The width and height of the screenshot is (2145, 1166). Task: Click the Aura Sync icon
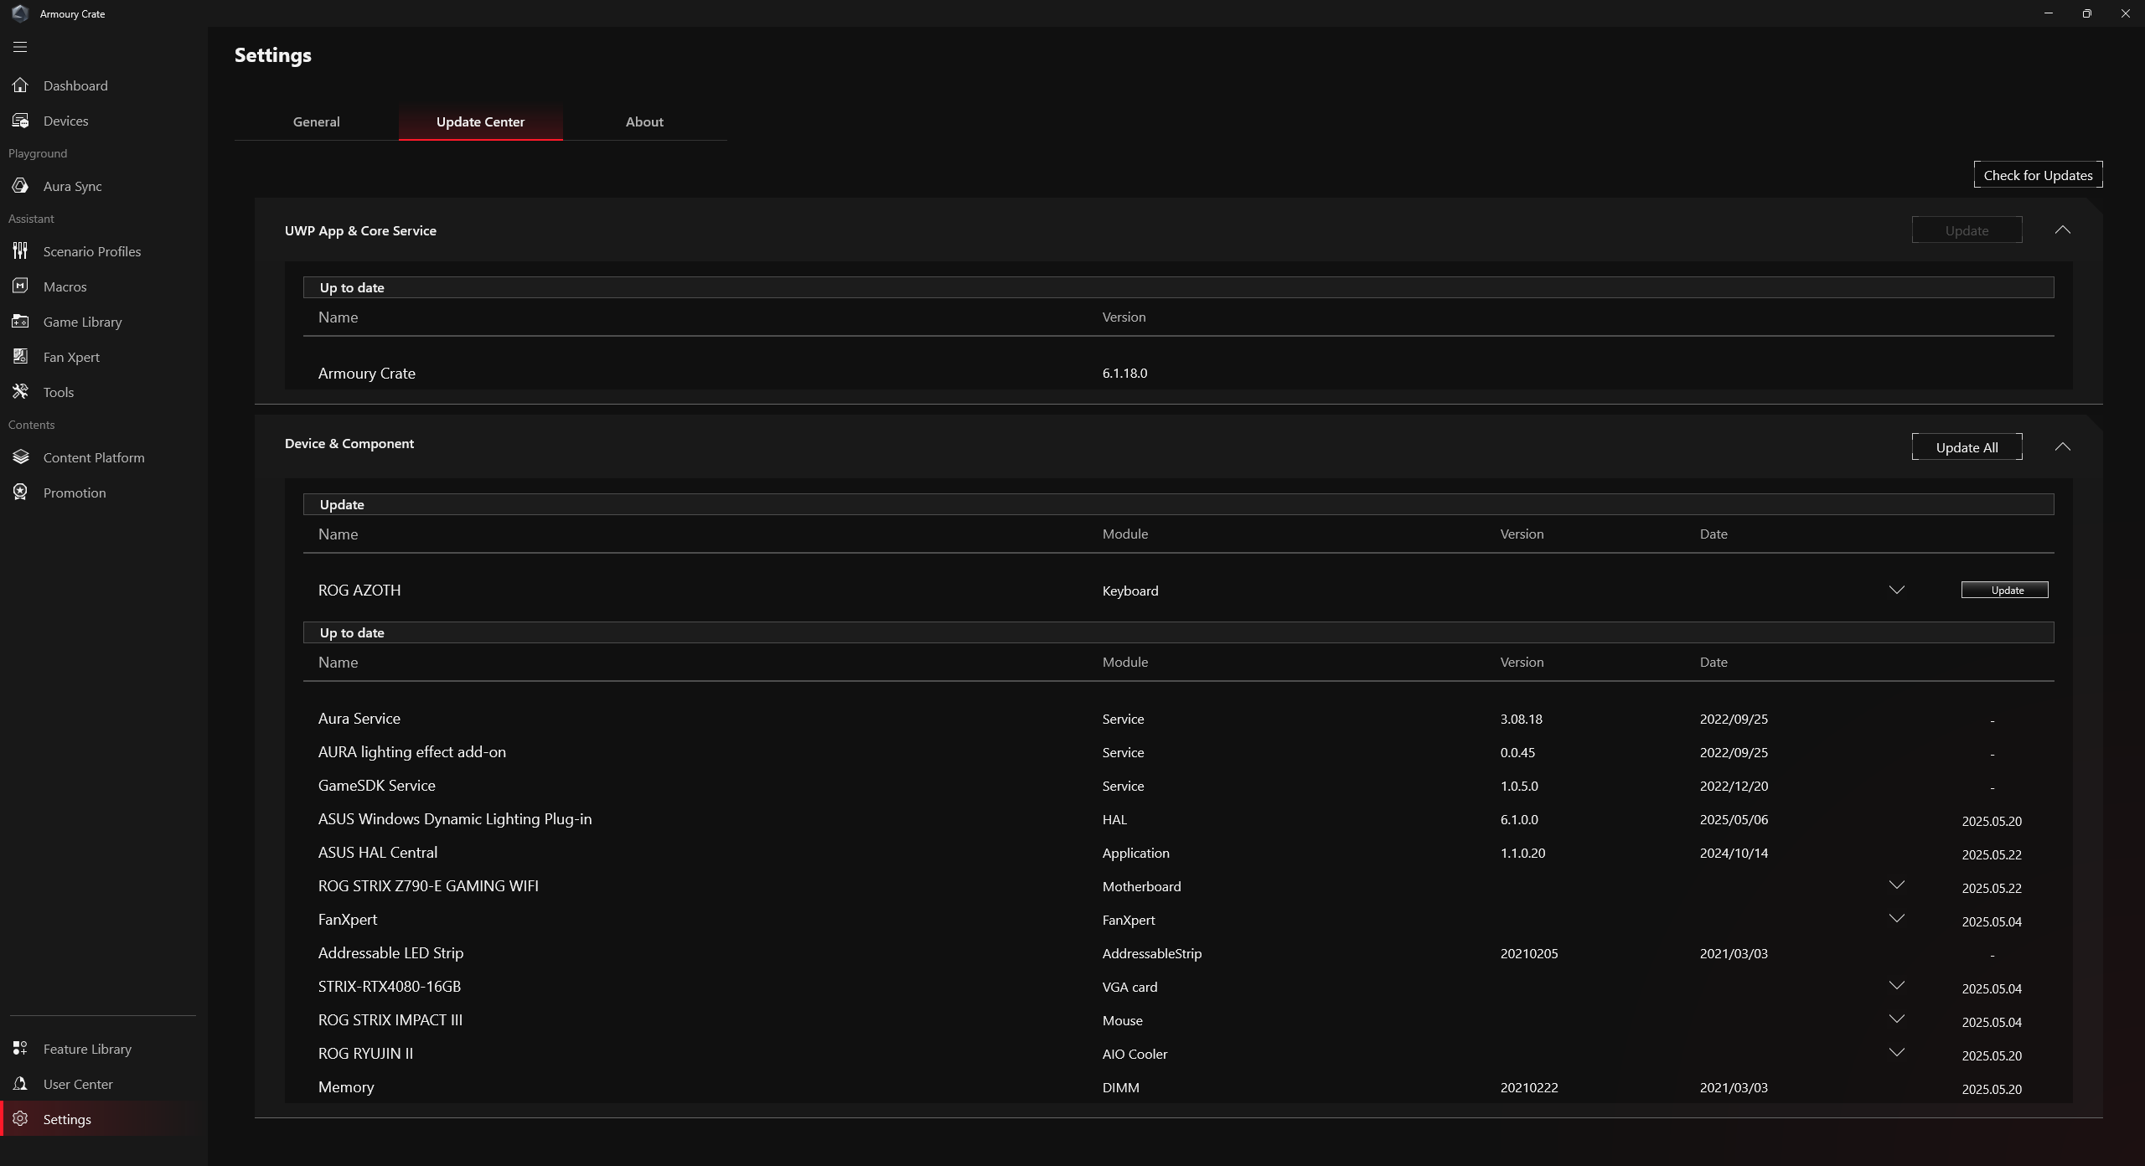point(20,186)
